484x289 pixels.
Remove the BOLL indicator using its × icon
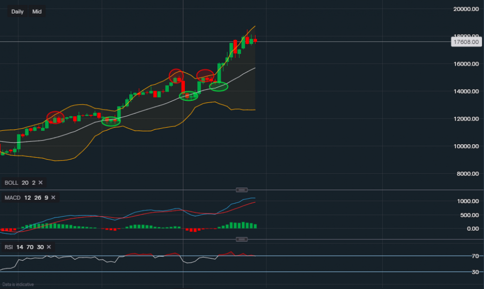(40, 183)
